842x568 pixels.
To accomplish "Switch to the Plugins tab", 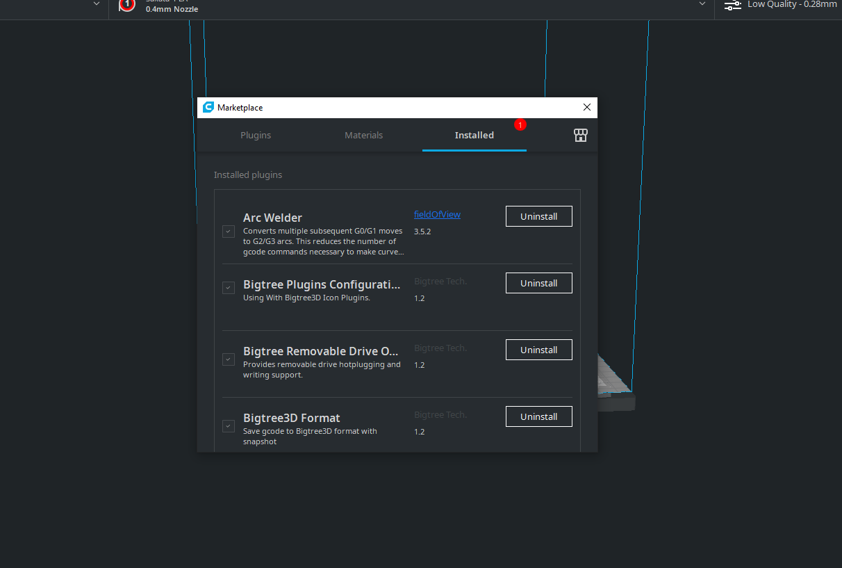I will coord(256,136).
